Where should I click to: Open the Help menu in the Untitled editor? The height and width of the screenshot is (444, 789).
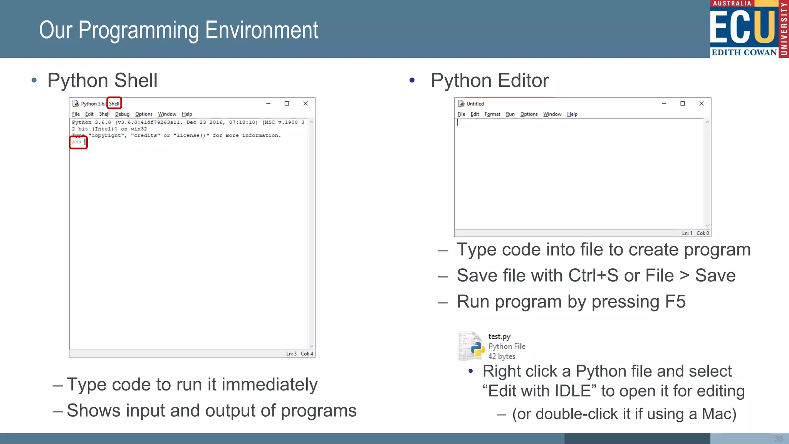pyautogui.click(x=572, y=114)
